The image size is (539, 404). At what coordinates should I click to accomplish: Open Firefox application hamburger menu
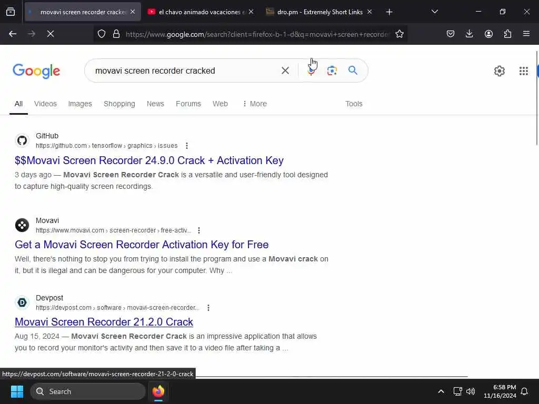526,34
